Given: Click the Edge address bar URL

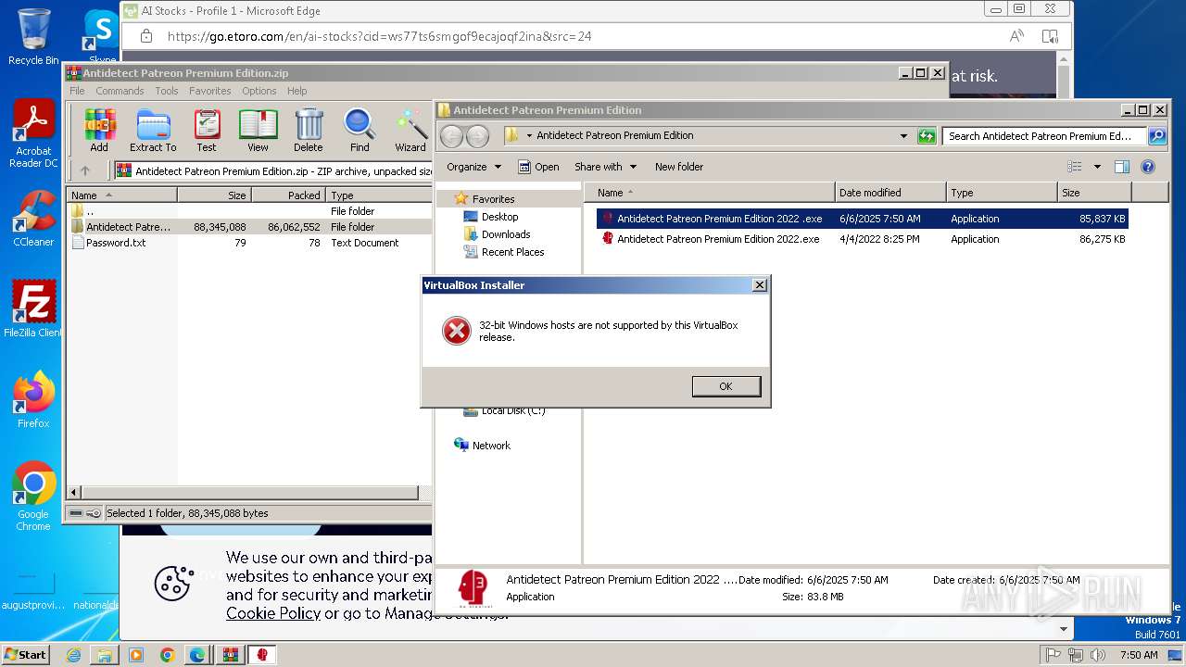Looking at the screenshot, I should [379, 36].
